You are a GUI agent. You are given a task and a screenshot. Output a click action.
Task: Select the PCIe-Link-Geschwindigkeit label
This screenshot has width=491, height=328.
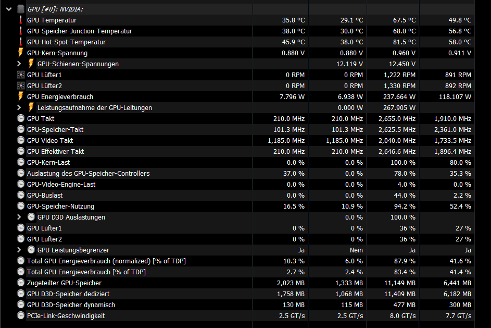click(66, 316)
